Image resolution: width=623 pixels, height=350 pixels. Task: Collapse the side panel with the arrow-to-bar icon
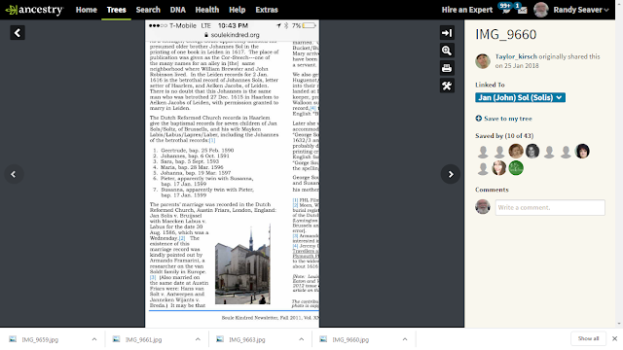click(447, 33)
